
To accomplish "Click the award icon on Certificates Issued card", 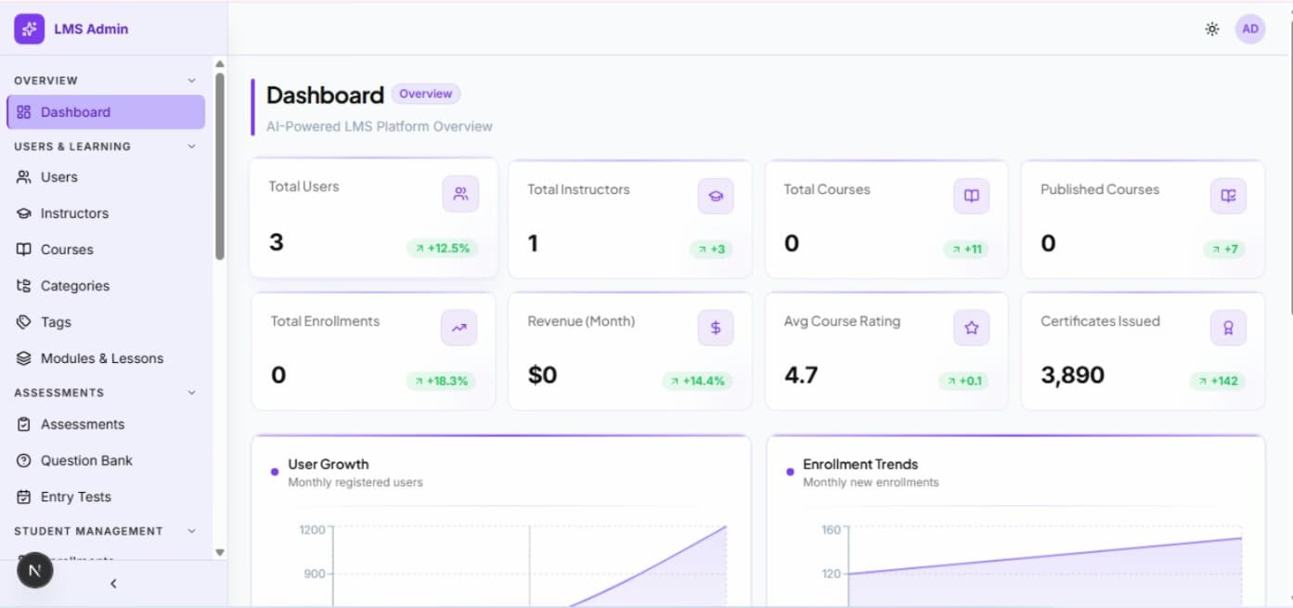I will coord(1228,328).
